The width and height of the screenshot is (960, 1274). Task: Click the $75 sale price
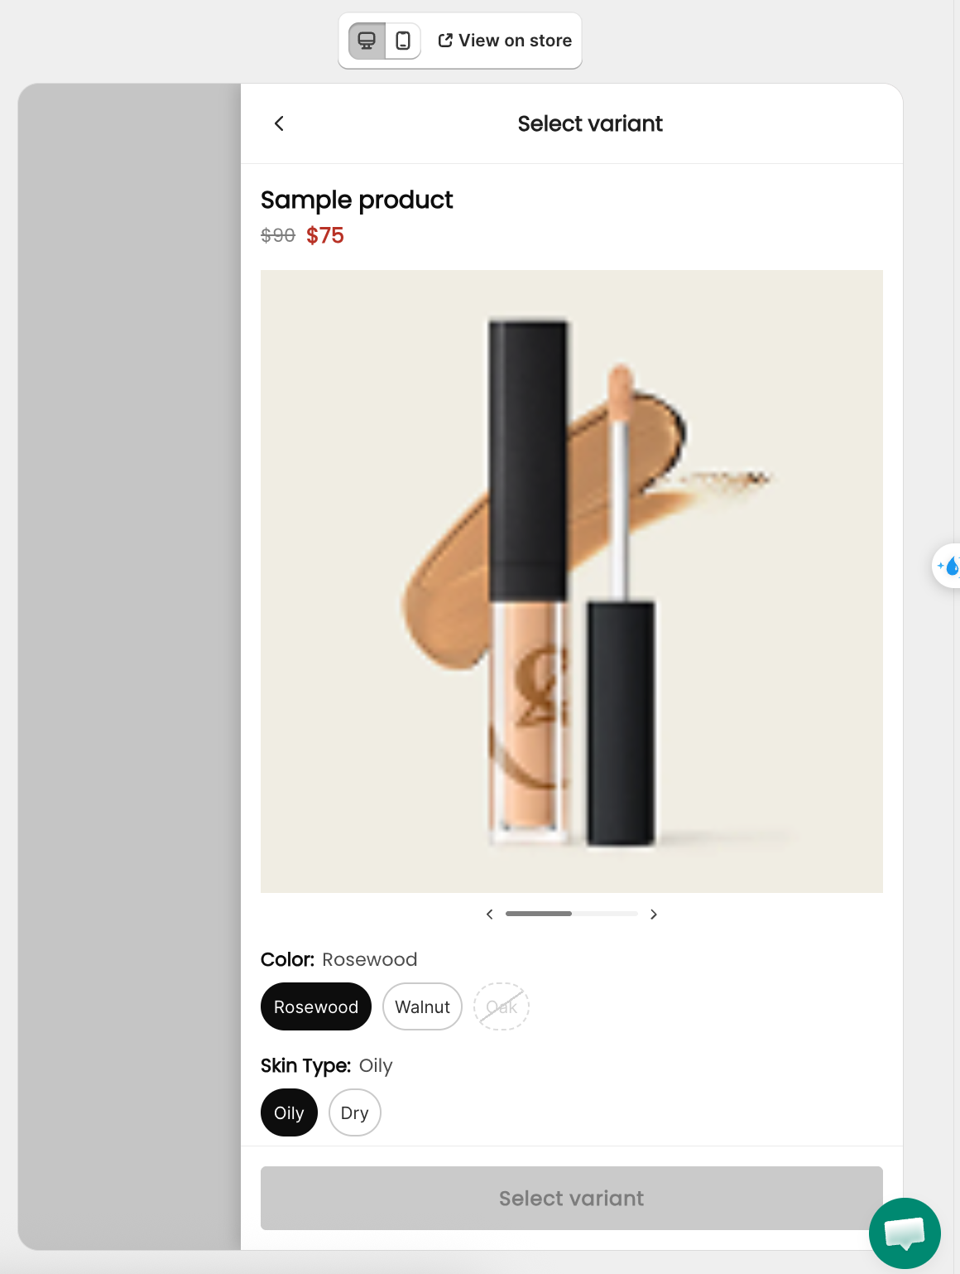325,235
